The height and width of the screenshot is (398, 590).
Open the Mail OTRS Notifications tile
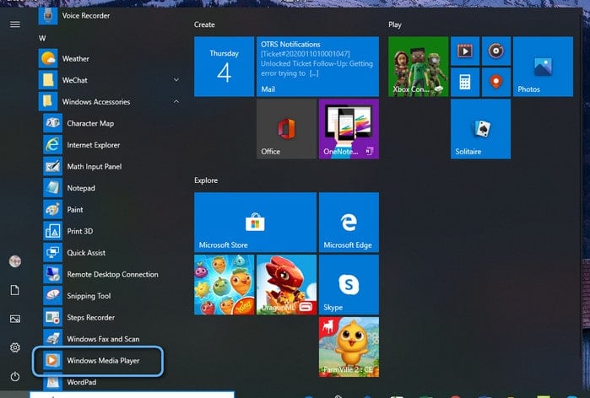(x=317, y=67)
